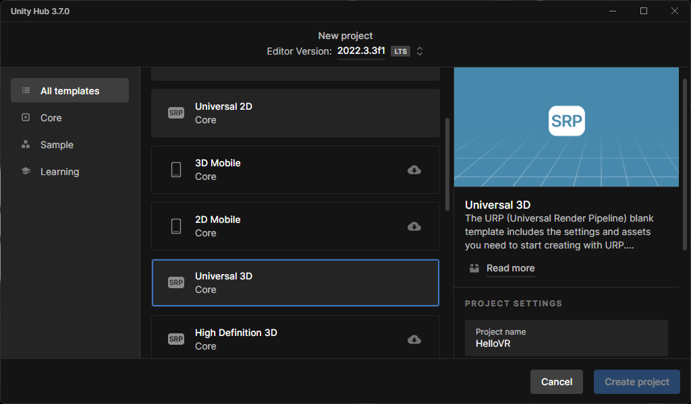This screenshot has height=404, width=691.
Task: Open the editor version selector chevron
Action: (x=419, y=50)
